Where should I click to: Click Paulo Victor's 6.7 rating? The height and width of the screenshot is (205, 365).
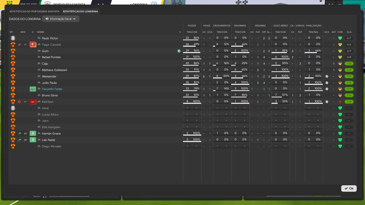349,38
